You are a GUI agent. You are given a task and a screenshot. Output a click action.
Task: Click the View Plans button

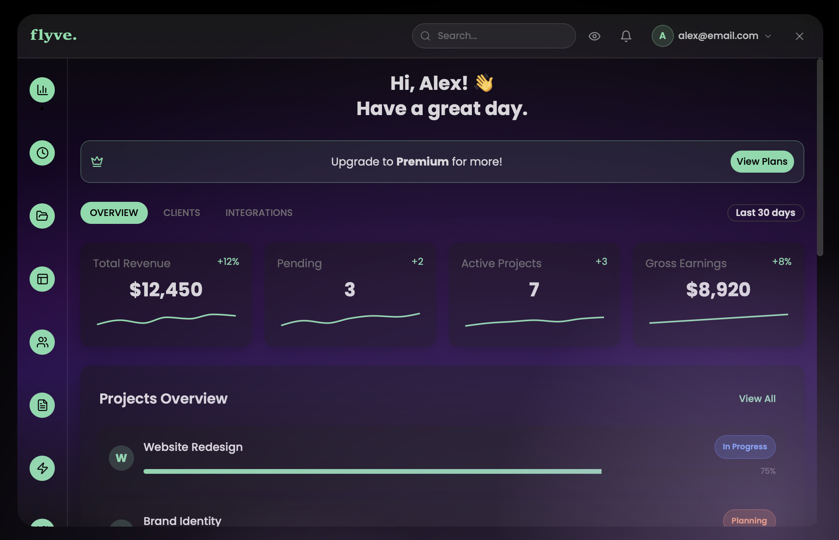(x=762, y=161)
